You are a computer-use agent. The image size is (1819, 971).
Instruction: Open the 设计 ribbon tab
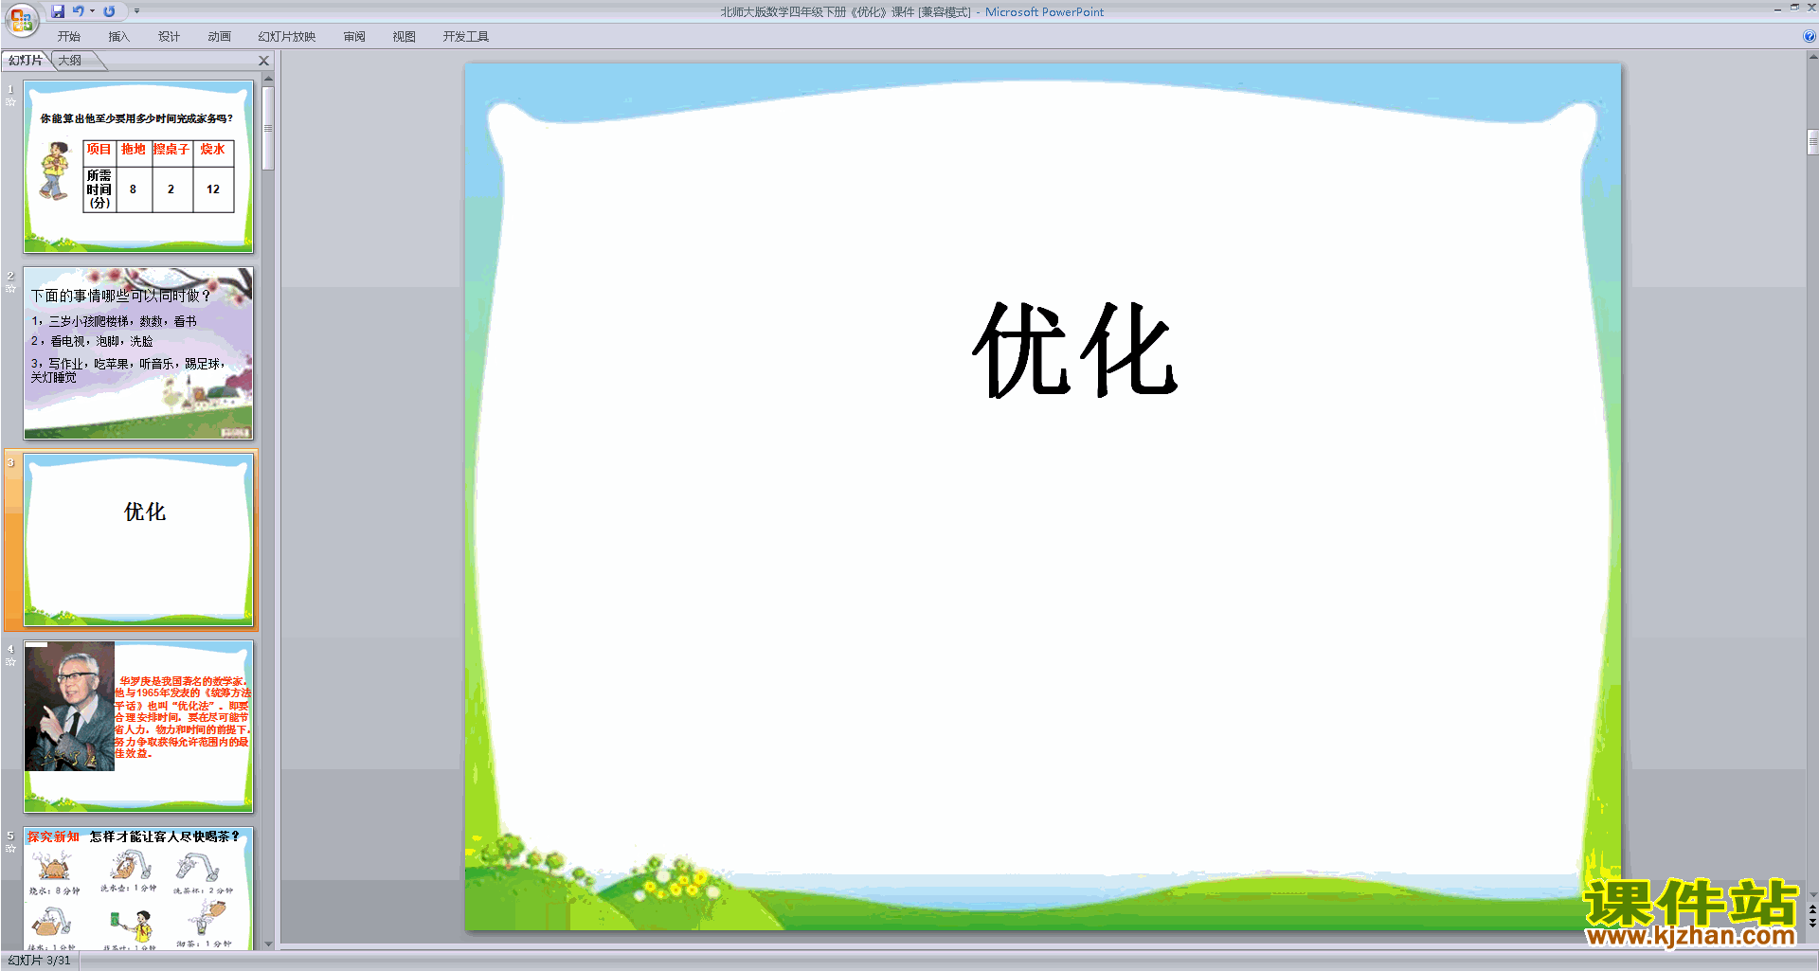click(x=169, y=37)
